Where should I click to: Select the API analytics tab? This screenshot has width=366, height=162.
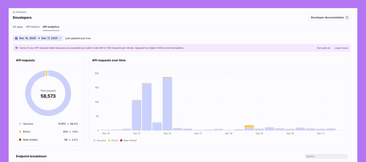point(51,27)
